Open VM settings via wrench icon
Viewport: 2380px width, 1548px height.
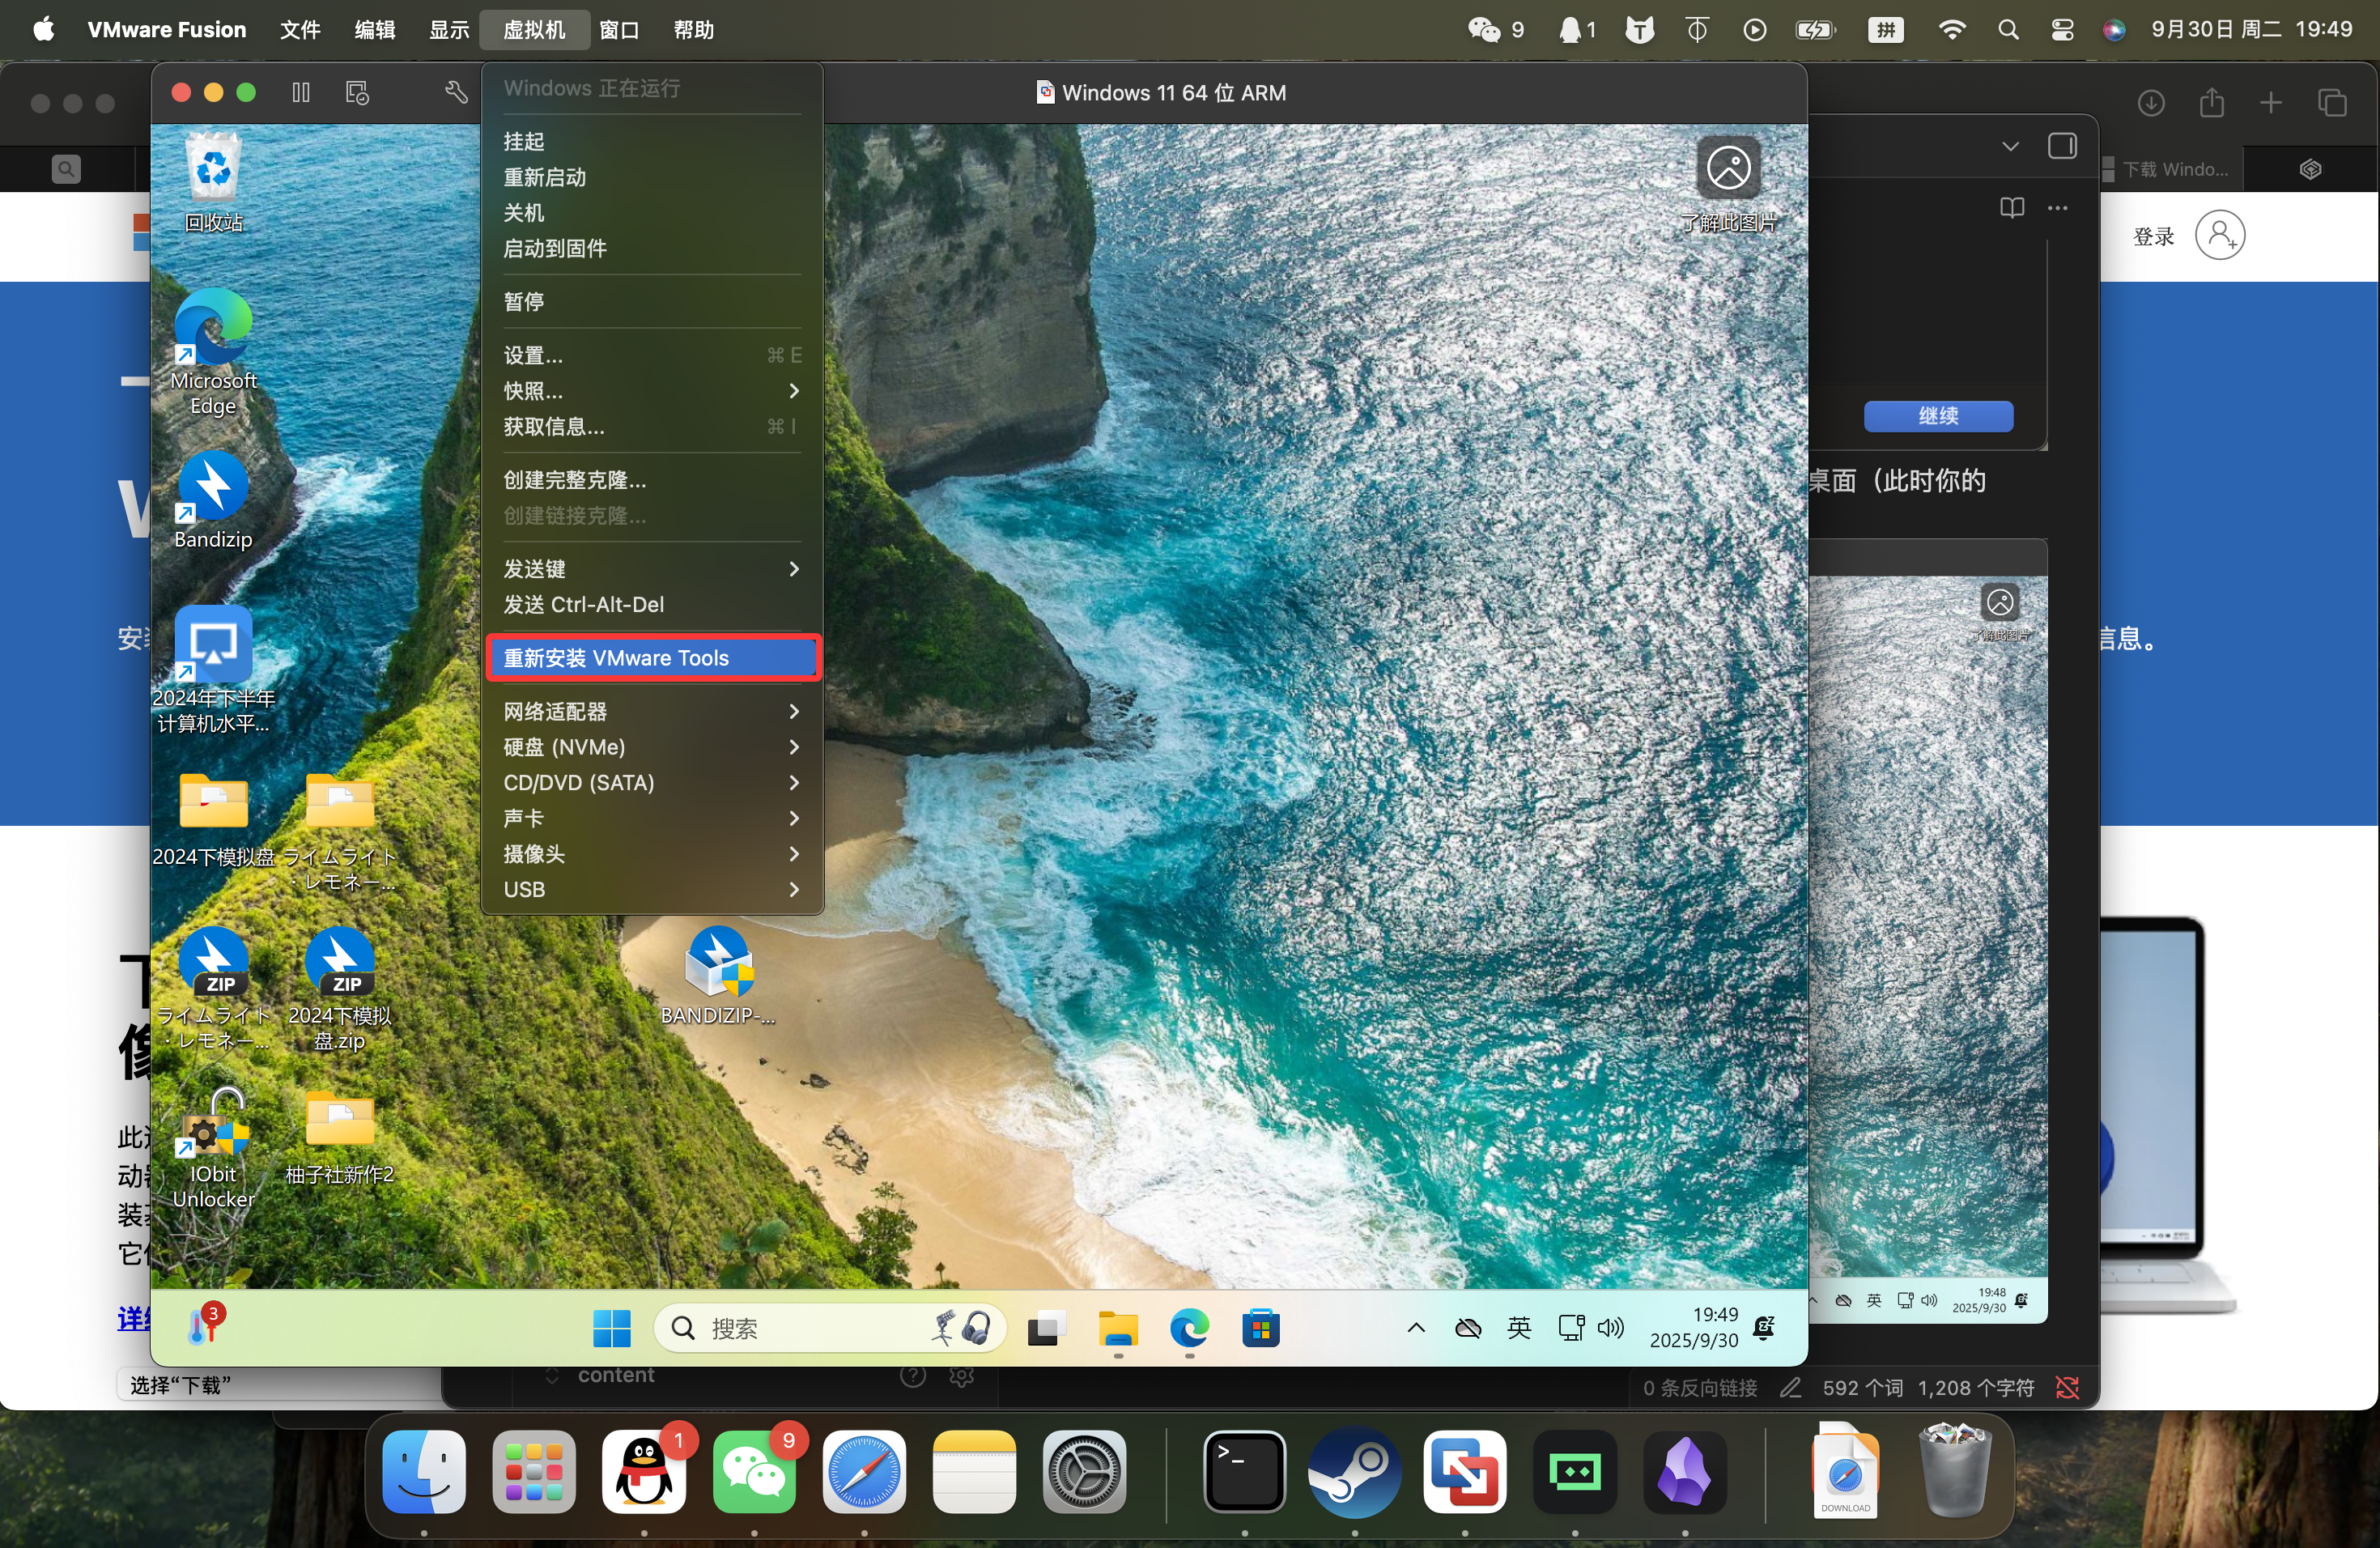pyautogui.click(x=456, y=93)
